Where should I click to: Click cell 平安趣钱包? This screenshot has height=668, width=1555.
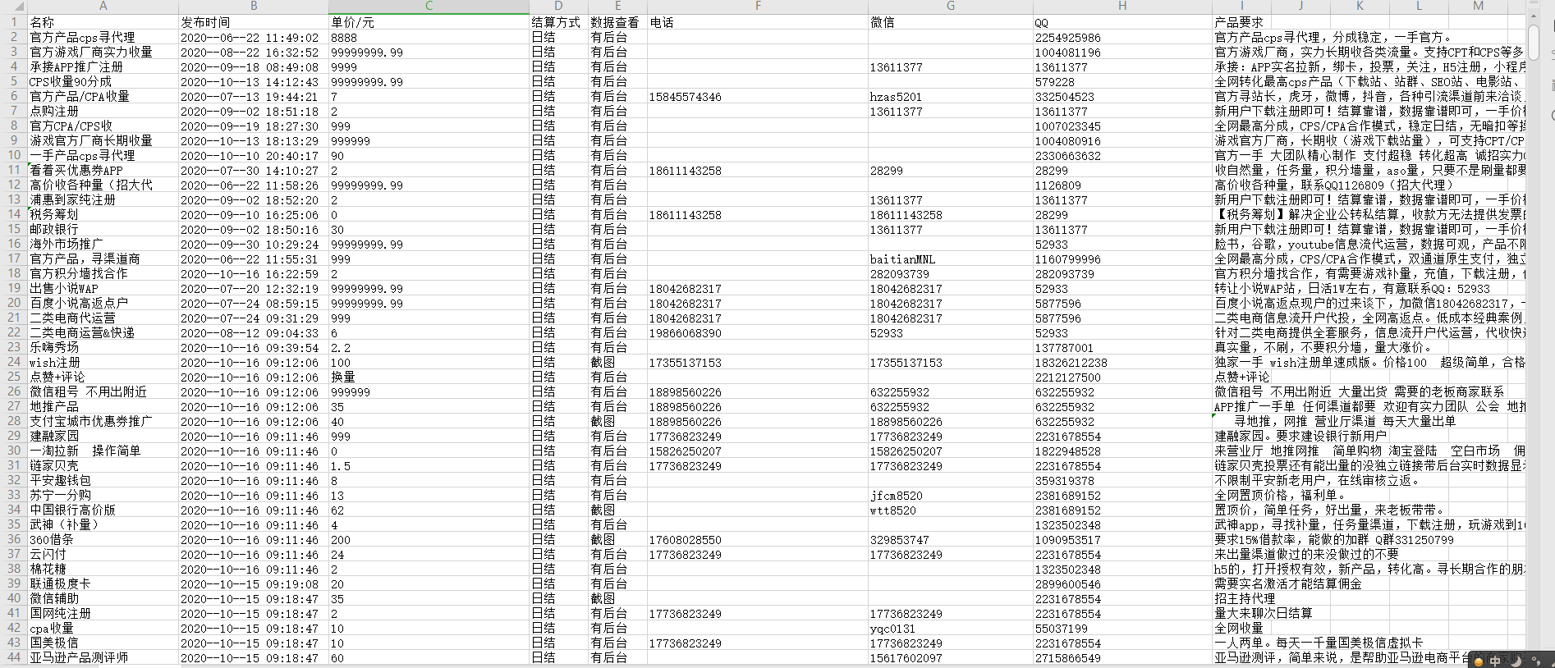(x=103, y=480)
